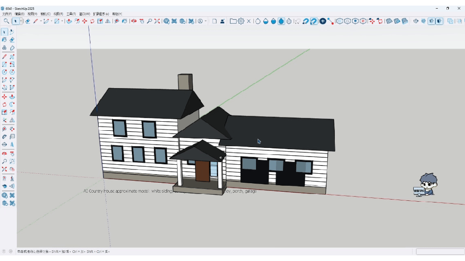Choose the Rotate tool in top toolbar
Viewport: 465px width, 261px height.
(92, 21)
